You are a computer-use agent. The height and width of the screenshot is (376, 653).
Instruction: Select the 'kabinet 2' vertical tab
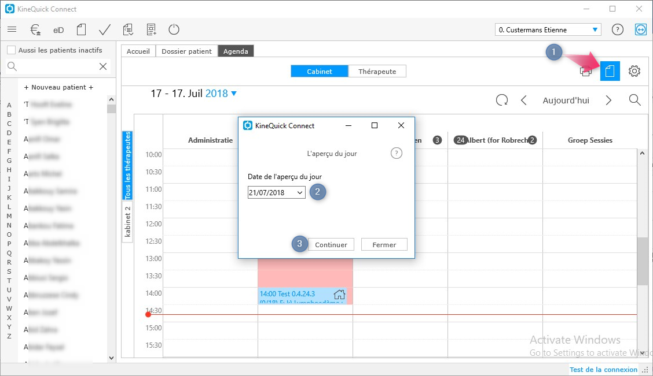[x=127, y=221]
